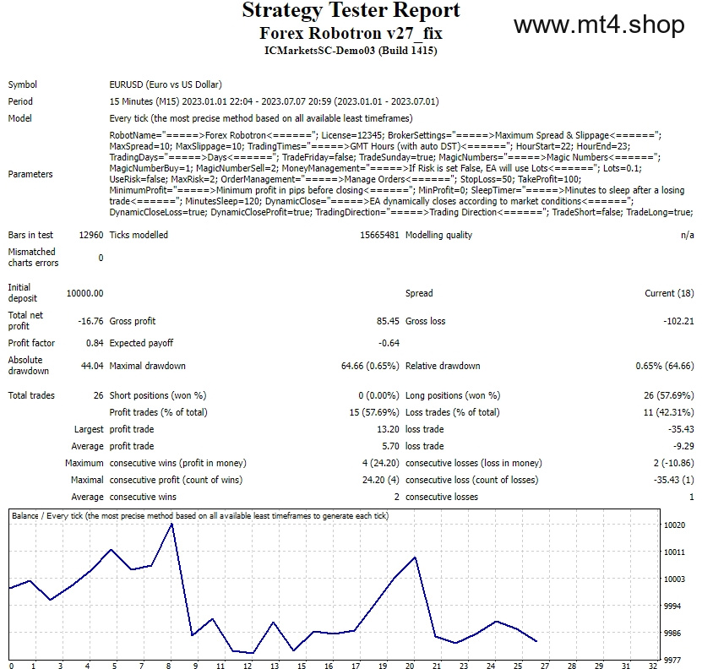Select Total trades value 26

[99, 395]
